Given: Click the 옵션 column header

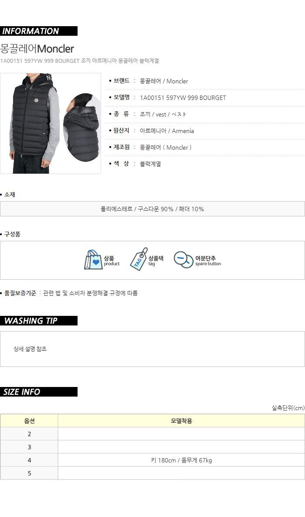Looking at the screenshot, I should tap(29, 421).
